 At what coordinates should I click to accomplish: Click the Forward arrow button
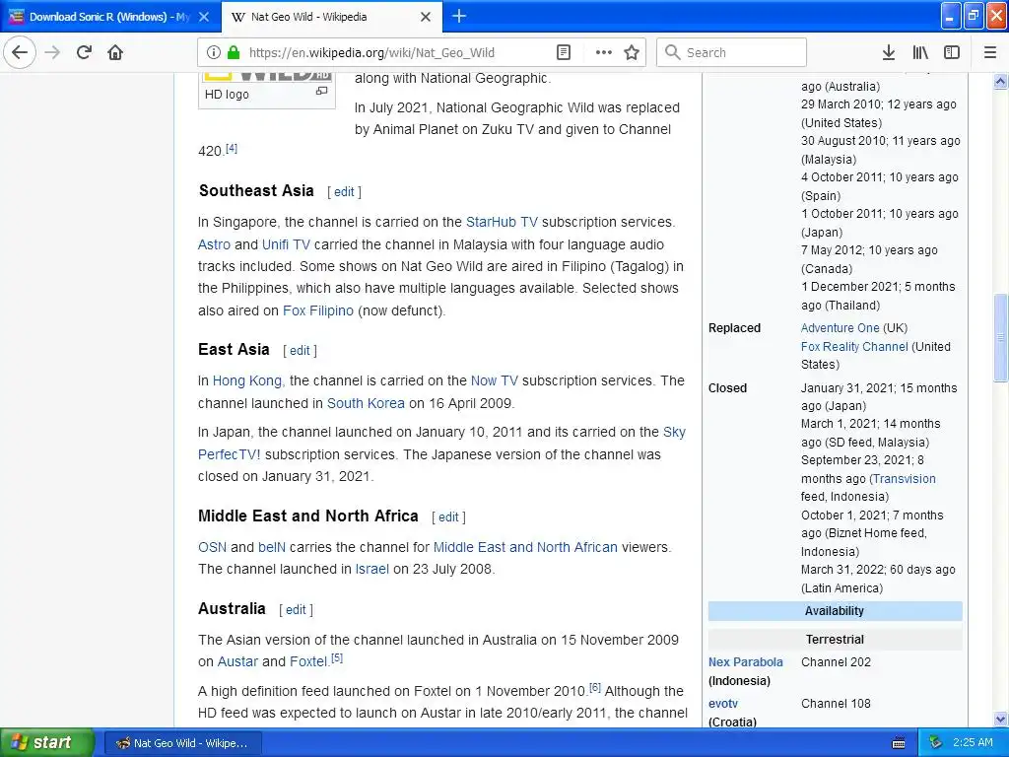[x=52, y=52]
